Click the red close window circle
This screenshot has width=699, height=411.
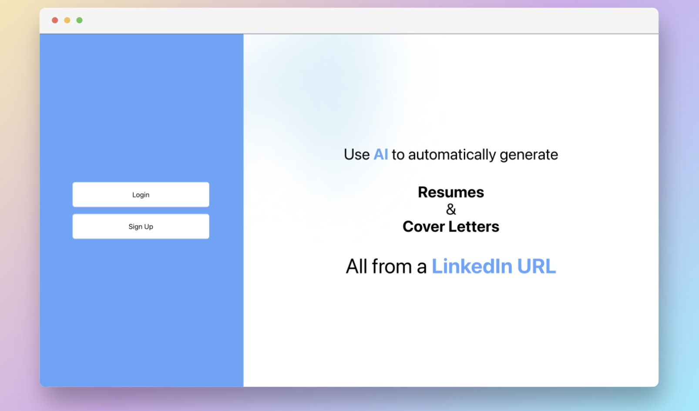point(55,20)
